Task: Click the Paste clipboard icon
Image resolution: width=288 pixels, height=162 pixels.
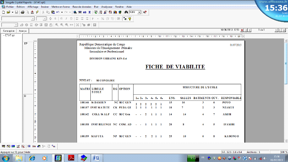Action: tap(53, 12)
